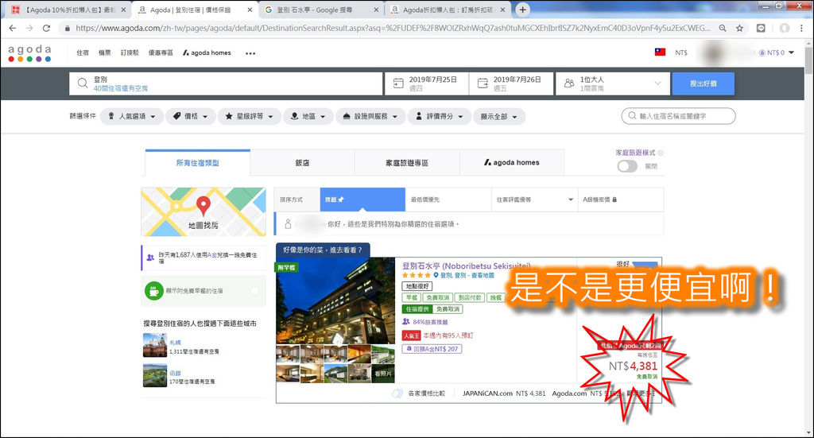This screenshot has height=438, width=814.
Task: Open guests and rooms dropdown
Action: pos(612,83)
